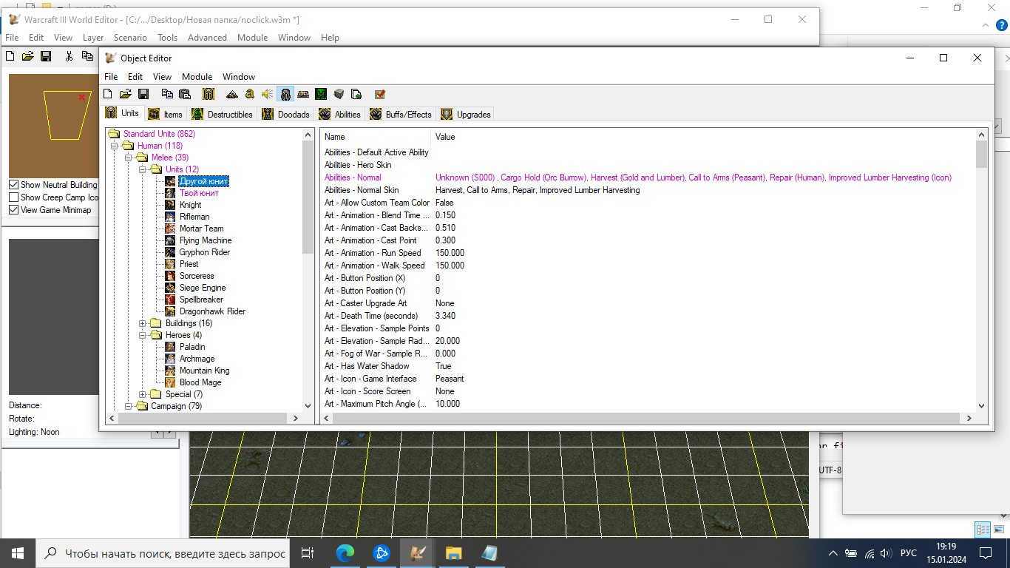Expand the Special (7) folder
Screen dimensions: 1010x568
[143, 394]
